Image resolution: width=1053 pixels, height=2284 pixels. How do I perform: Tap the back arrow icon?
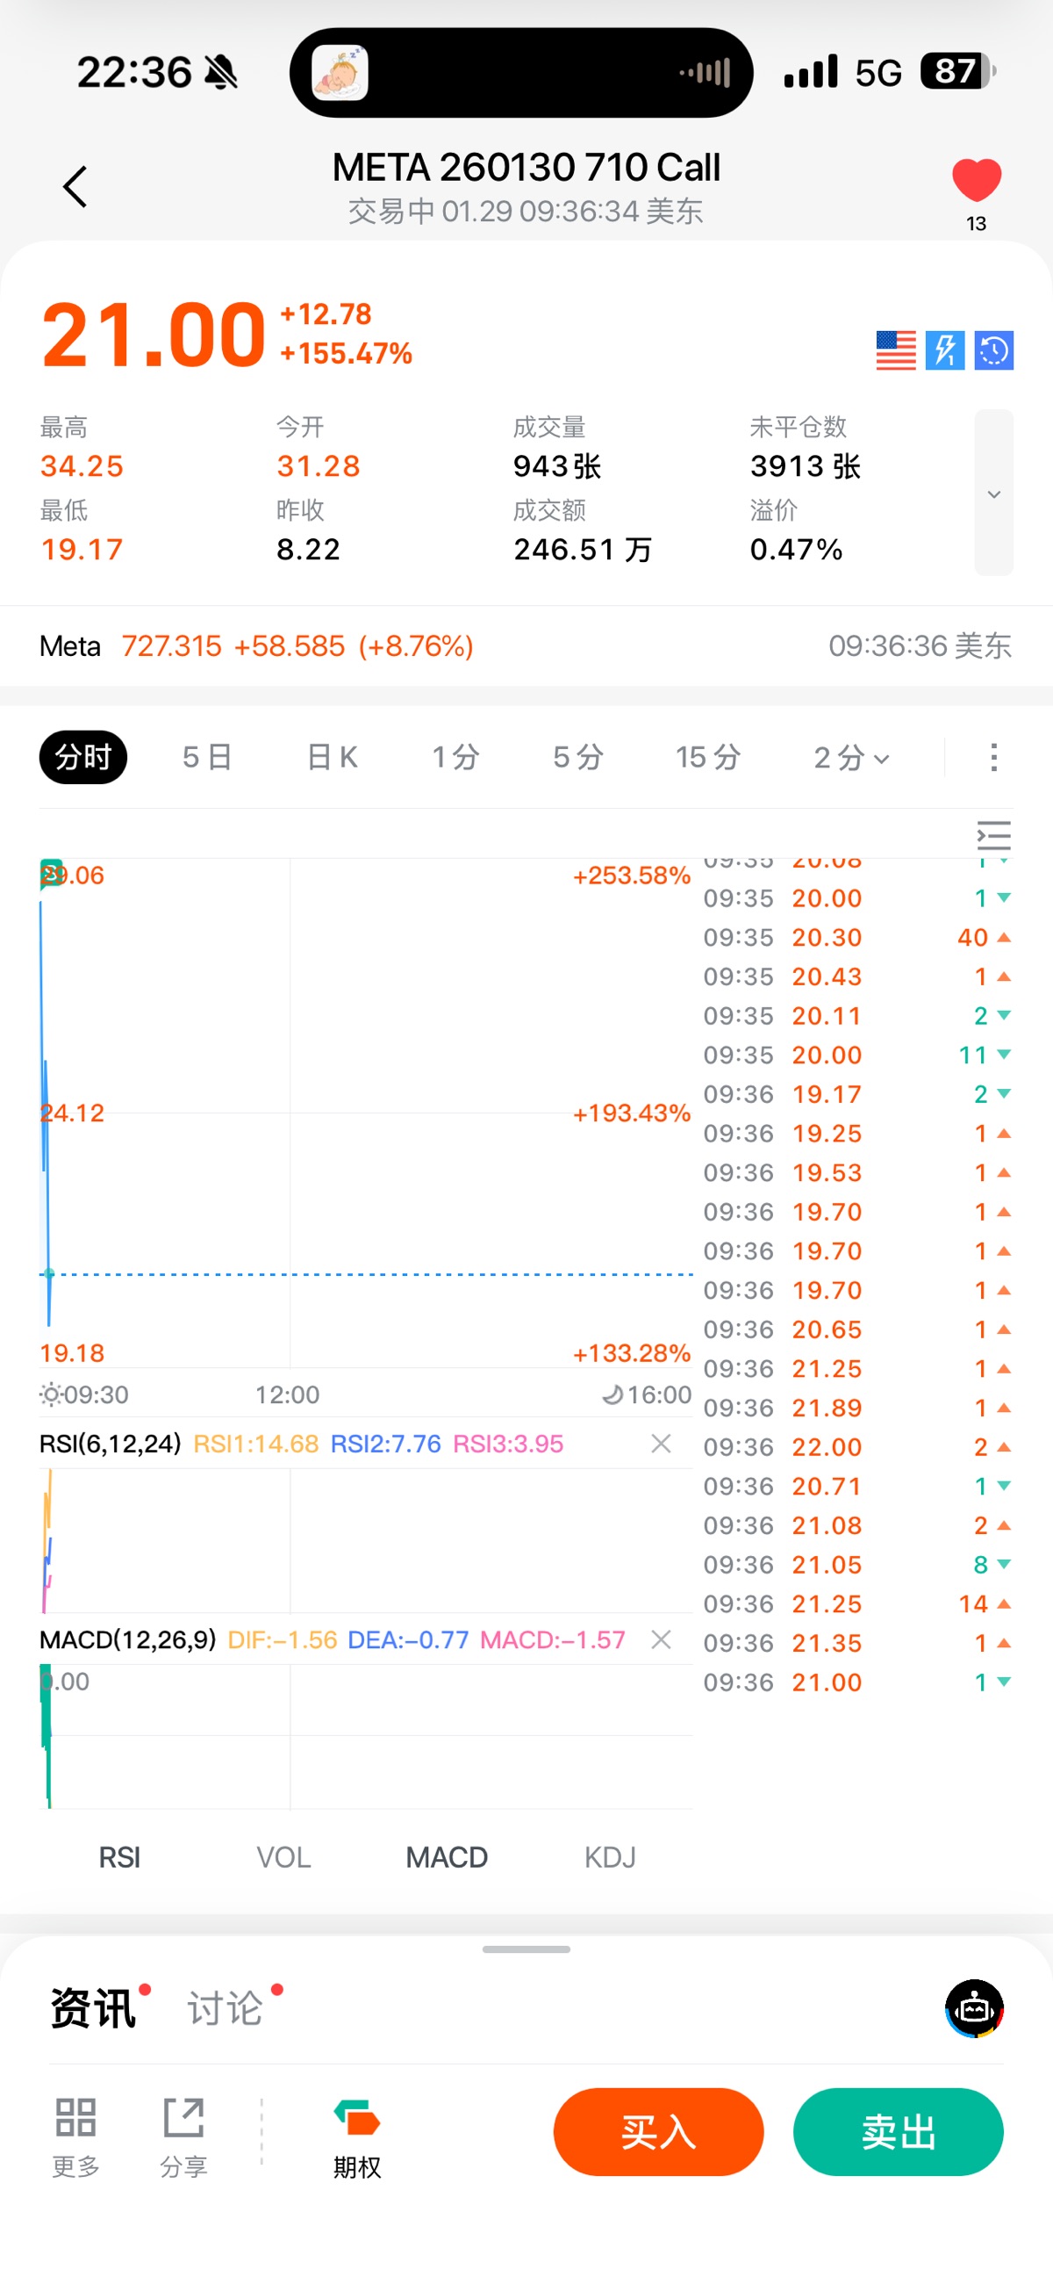pyautogui.click(x=75, y=187)
